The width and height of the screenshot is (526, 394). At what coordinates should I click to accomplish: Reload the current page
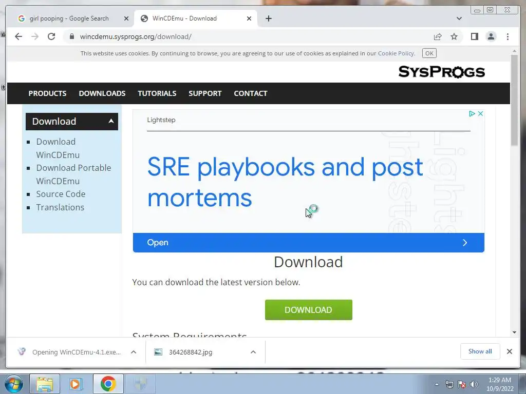click(51, 36)
